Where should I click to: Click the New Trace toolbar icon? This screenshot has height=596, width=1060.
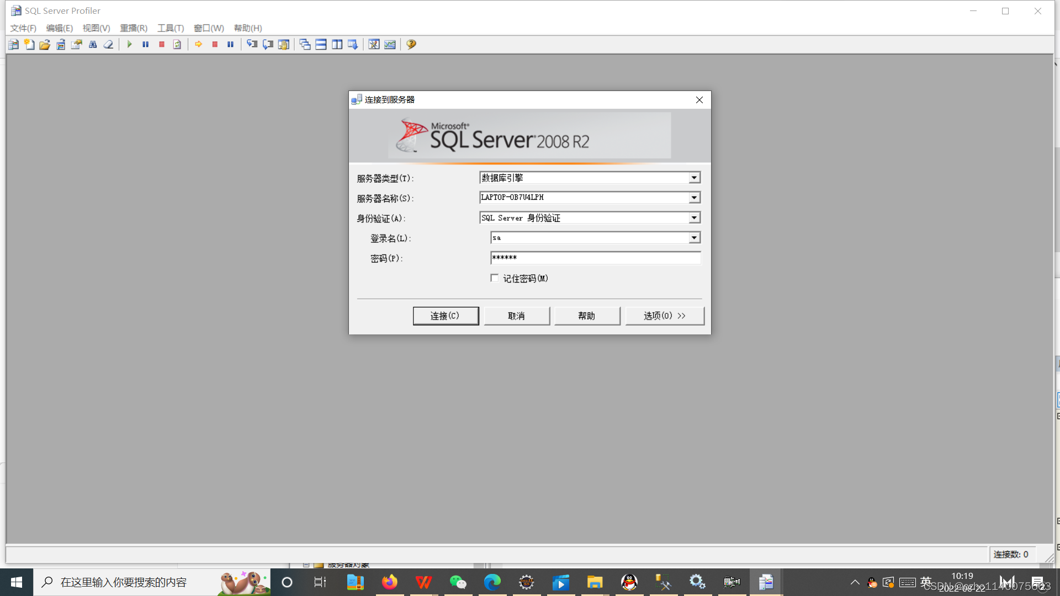coord(13,45)
